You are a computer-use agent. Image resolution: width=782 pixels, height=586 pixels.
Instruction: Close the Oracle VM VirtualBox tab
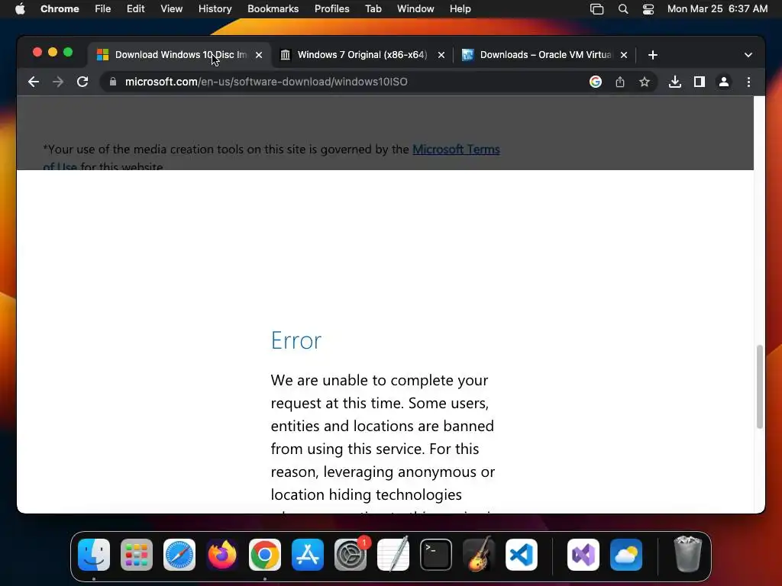click(624, 55)
